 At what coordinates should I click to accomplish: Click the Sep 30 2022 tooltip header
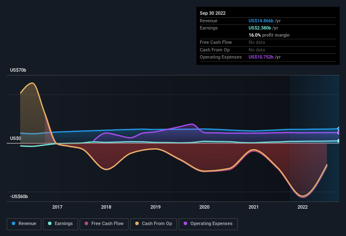click(212, 13)
